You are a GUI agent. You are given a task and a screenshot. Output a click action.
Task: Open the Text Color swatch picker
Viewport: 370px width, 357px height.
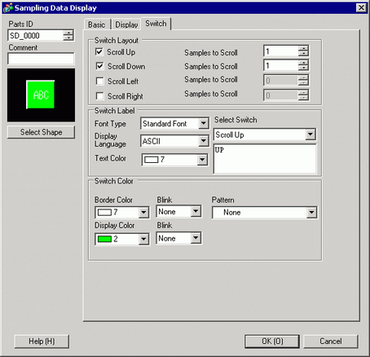click(x=175, y=160)
